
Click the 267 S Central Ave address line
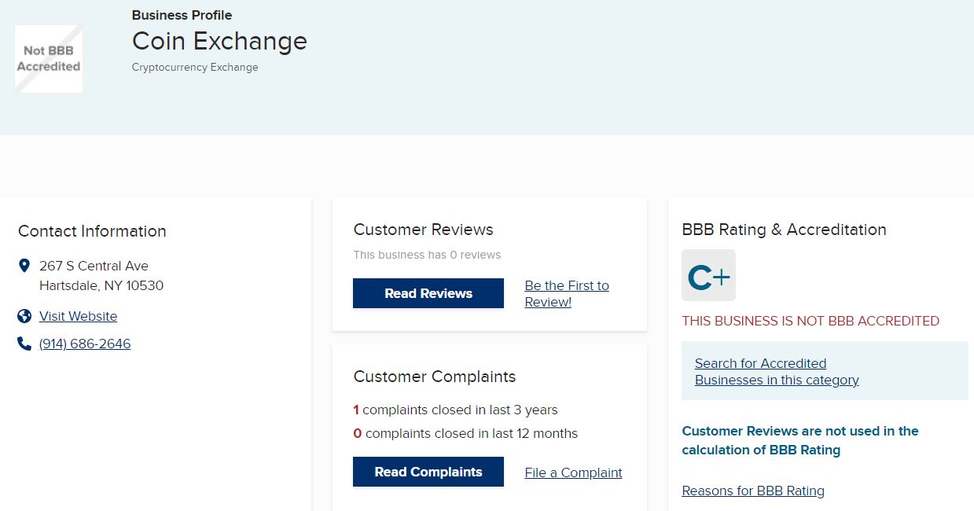pos(94,266)
